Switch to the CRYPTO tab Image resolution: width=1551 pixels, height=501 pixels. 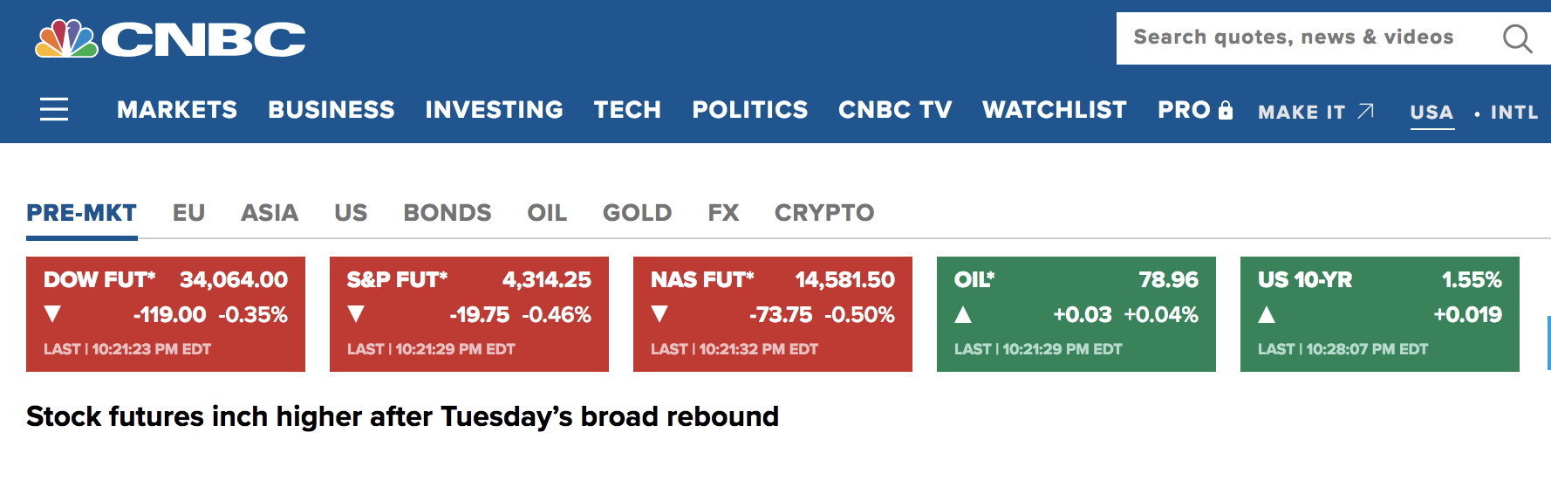tap(823, 213)
